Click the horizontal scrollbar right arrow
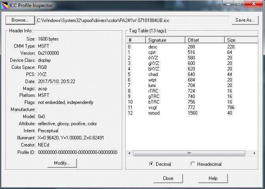This screenshot has height=189, width=265. 254,154
